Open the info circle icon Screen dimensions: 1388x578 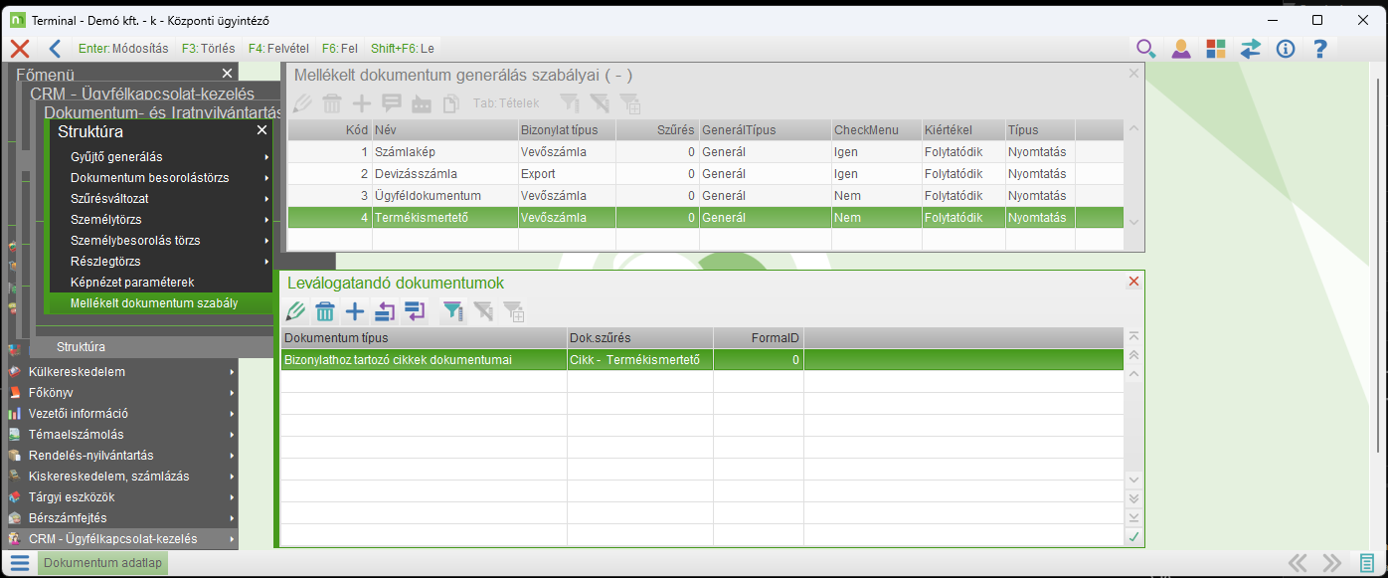click(x=1286, y=48)
